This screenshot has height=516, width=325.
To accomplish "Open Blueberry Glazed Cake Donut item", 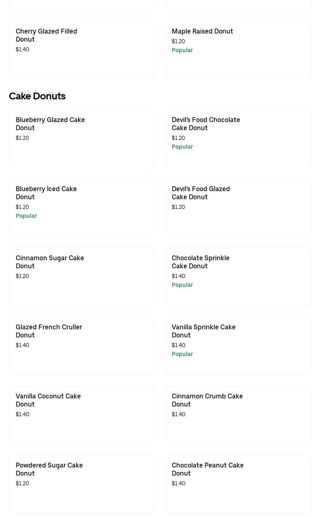I will coord(50,124).
